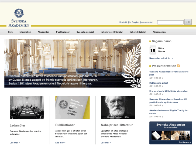Screen dimensions: 196x147
Task: Click the Sessionssalen hall banner image
Action: [73, 63]
